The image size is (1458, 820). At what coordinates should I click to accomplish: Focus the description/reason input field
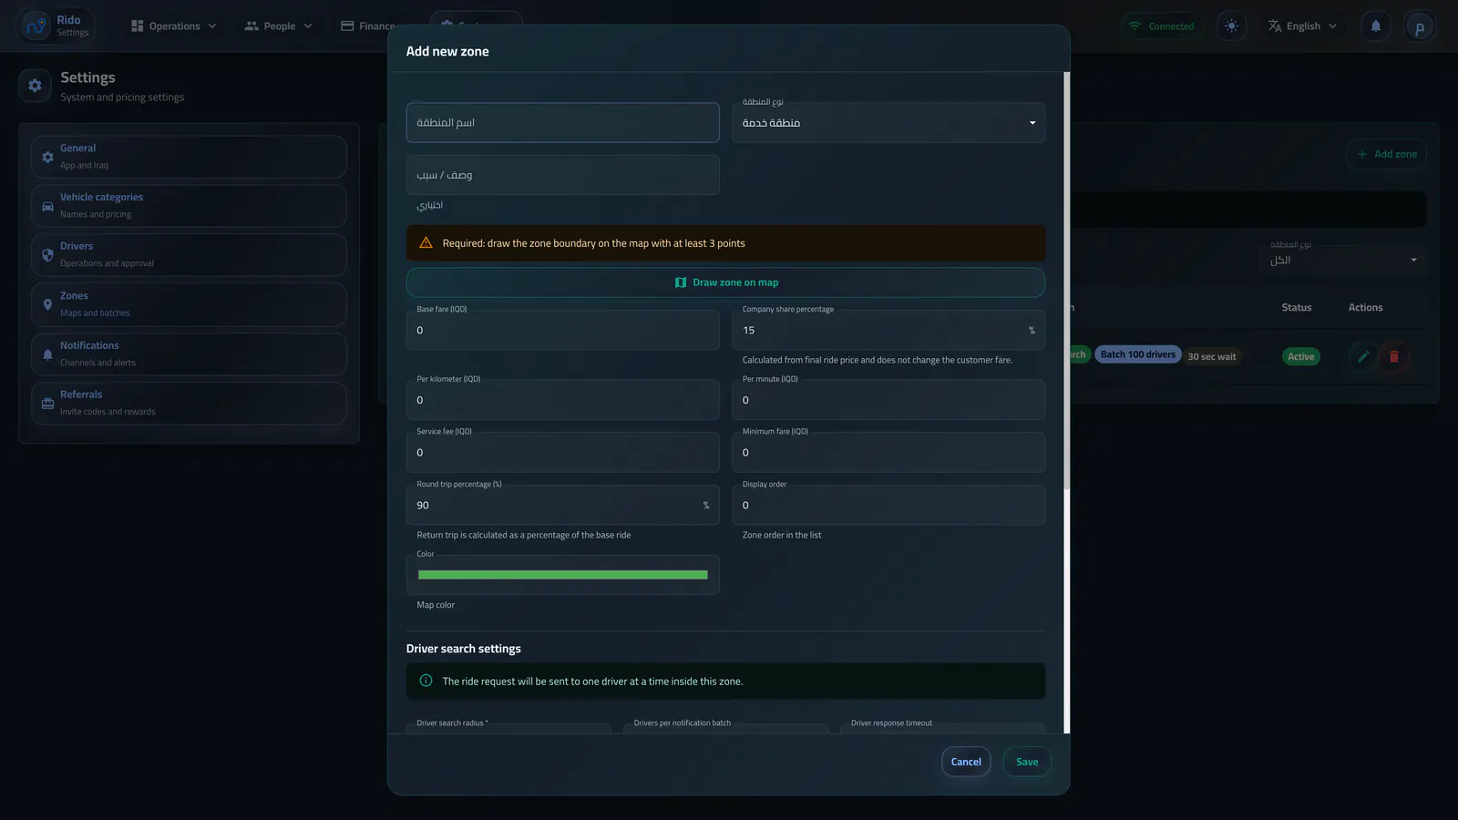[562, 175]
